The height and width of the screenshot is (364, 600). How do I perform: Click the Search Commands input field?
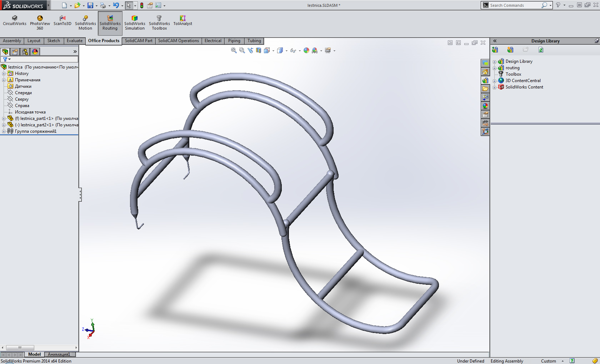(514, 5)
